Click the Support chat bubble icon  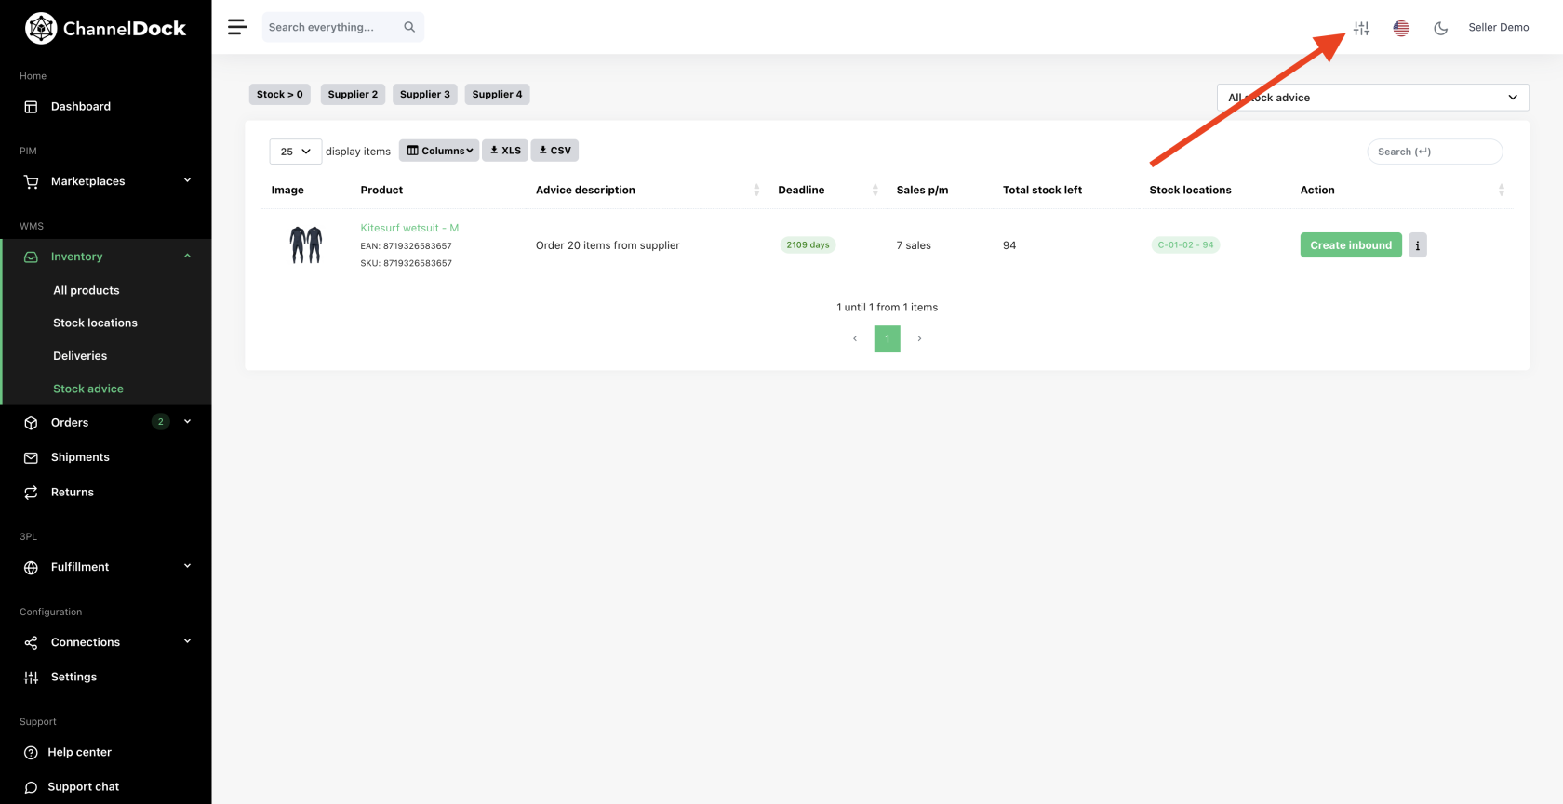[x=31, y=787]
